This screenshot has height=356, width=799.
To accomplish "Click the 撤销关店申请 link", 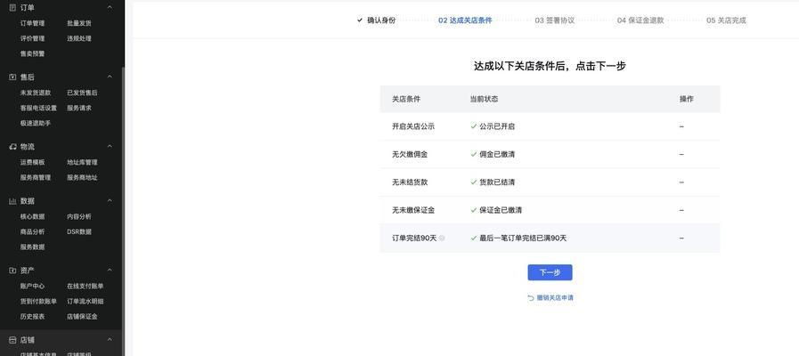I will coord(550,298).
